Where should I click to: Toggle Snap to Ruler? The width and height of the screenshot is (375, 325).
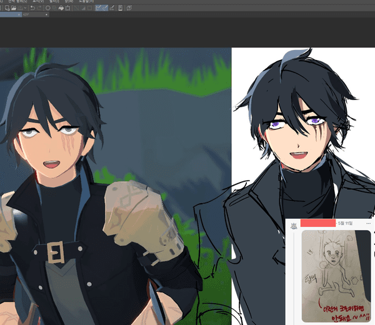(99, 9)
